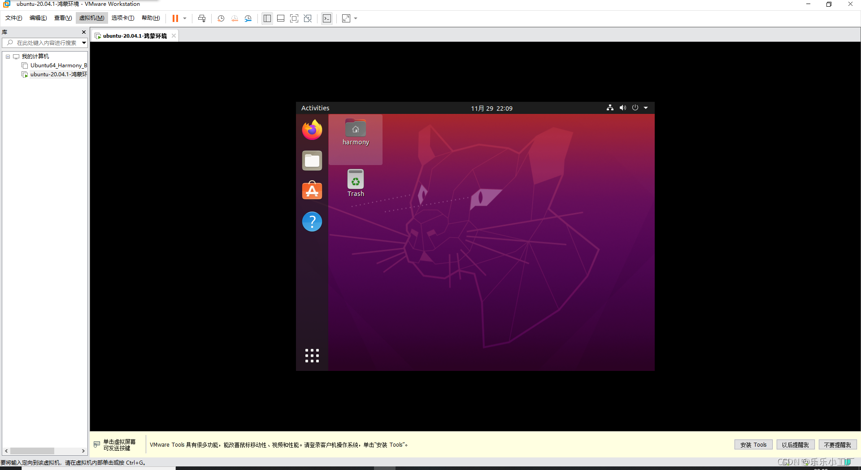Click the Ctrl+G status bar hint text
Image resolution: width=861 pixels, height=470 pixels.
point(73,463)
